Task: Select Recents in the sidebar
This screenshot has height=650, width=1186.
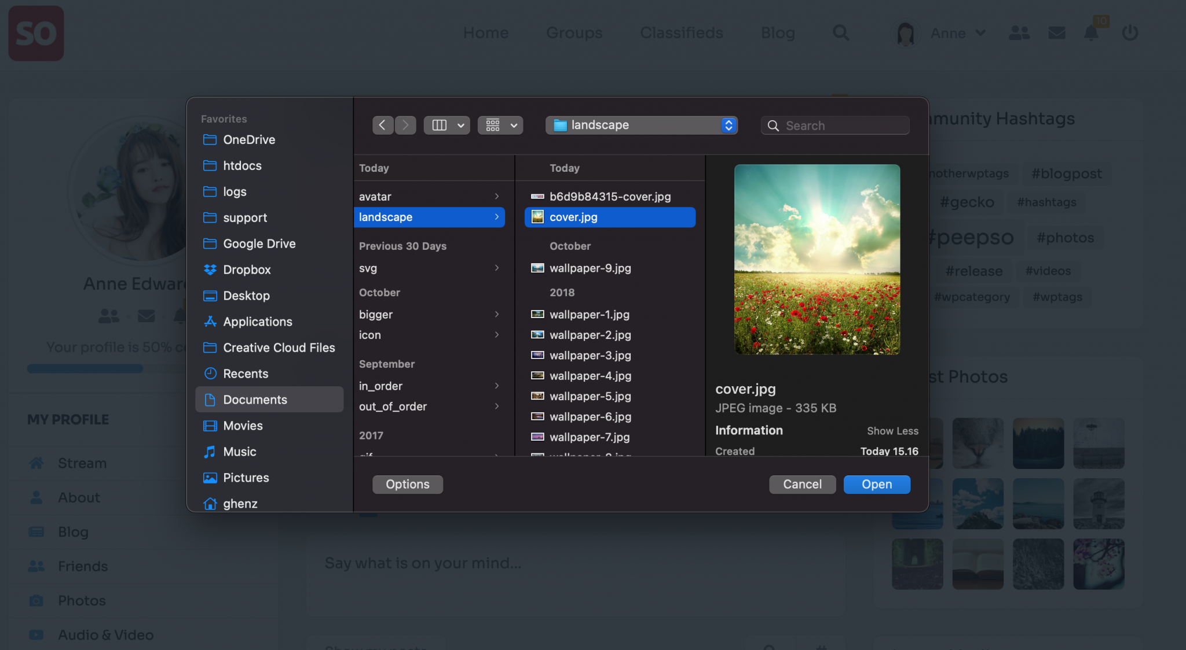Action: (246, 374)
